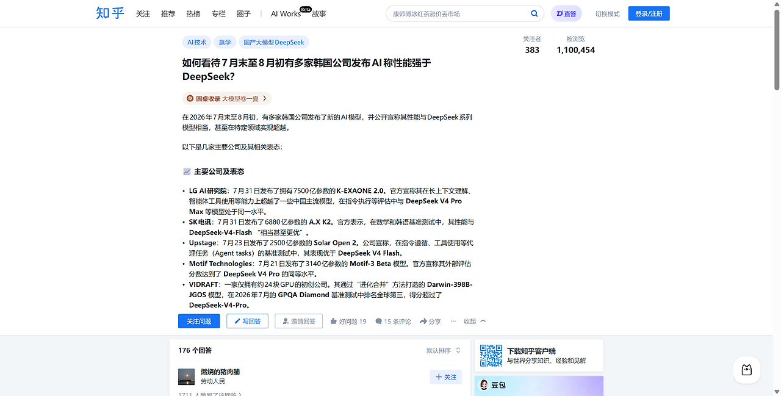
Task: Open the 国产大模型DeepSeek topic tag
Action: [274, 42]
